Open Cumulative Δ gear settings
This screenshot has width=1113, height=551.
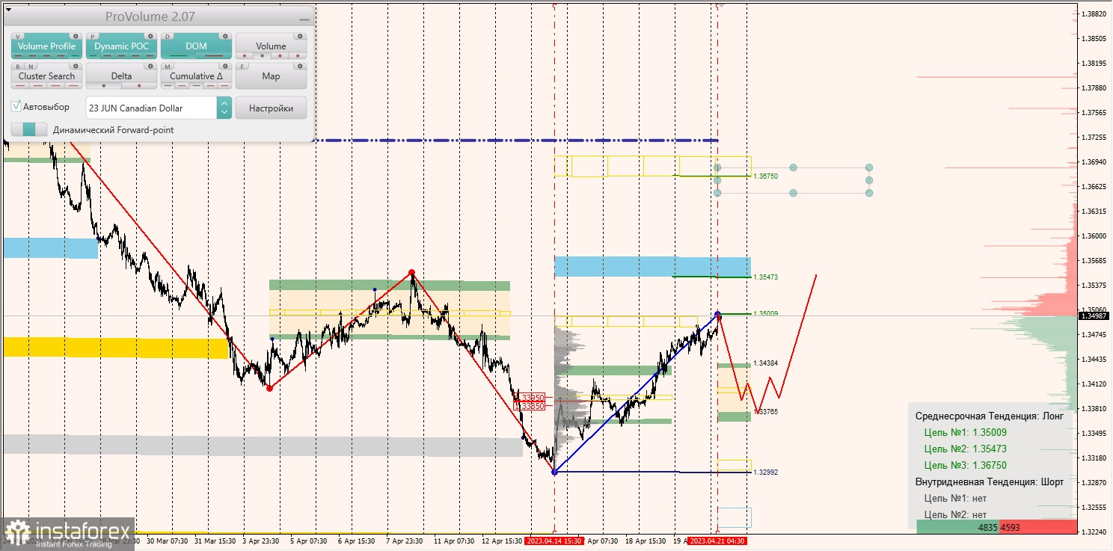point(225,66)
